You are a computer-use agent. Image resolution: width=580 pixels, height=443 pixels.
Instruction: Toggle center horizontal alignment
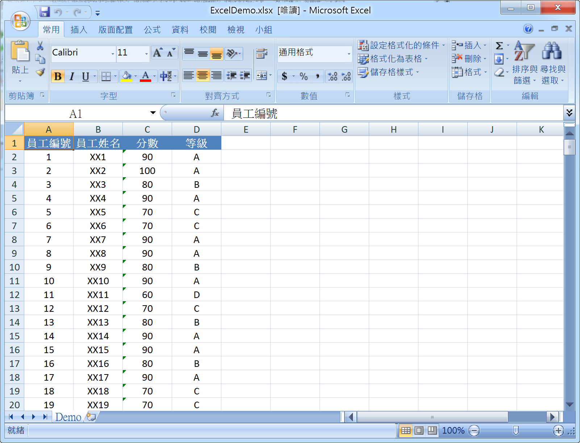tap(203, 76)
